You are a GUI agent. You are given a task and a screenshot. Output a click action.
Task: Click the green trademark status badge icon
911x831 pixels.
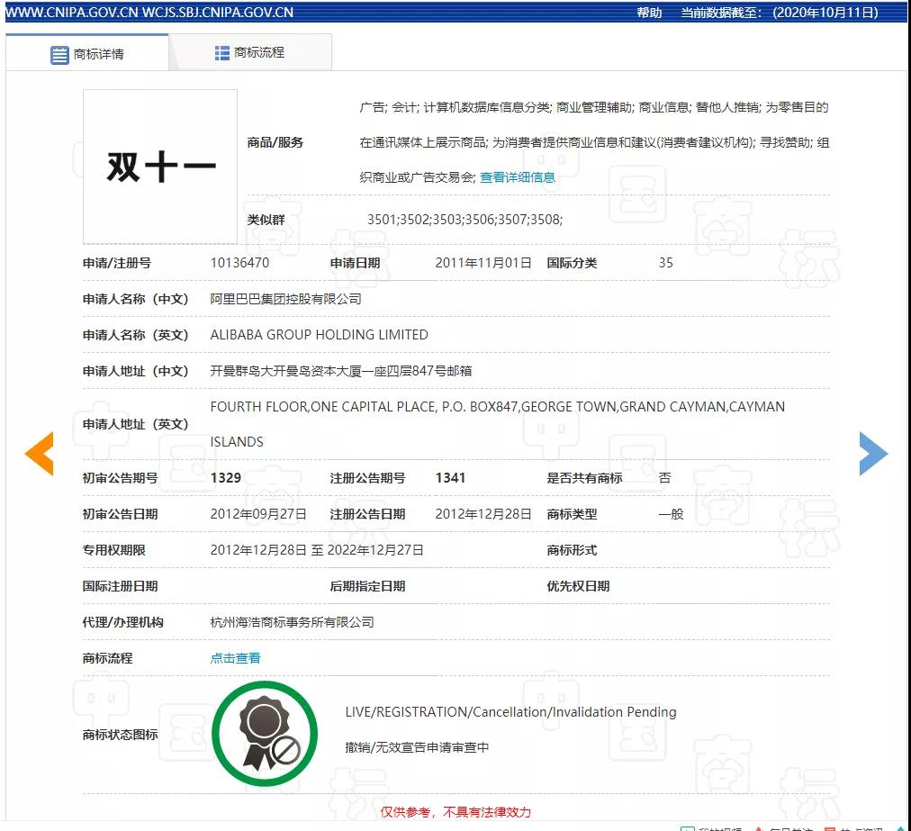[265, 734]
